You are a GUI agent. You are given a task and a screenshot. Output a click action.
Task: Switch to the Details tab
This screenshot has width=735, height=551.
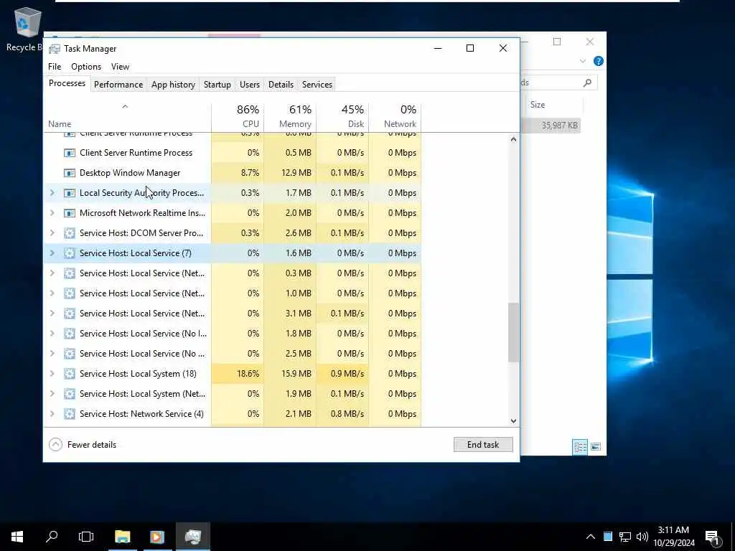click(x=281, y=85)
